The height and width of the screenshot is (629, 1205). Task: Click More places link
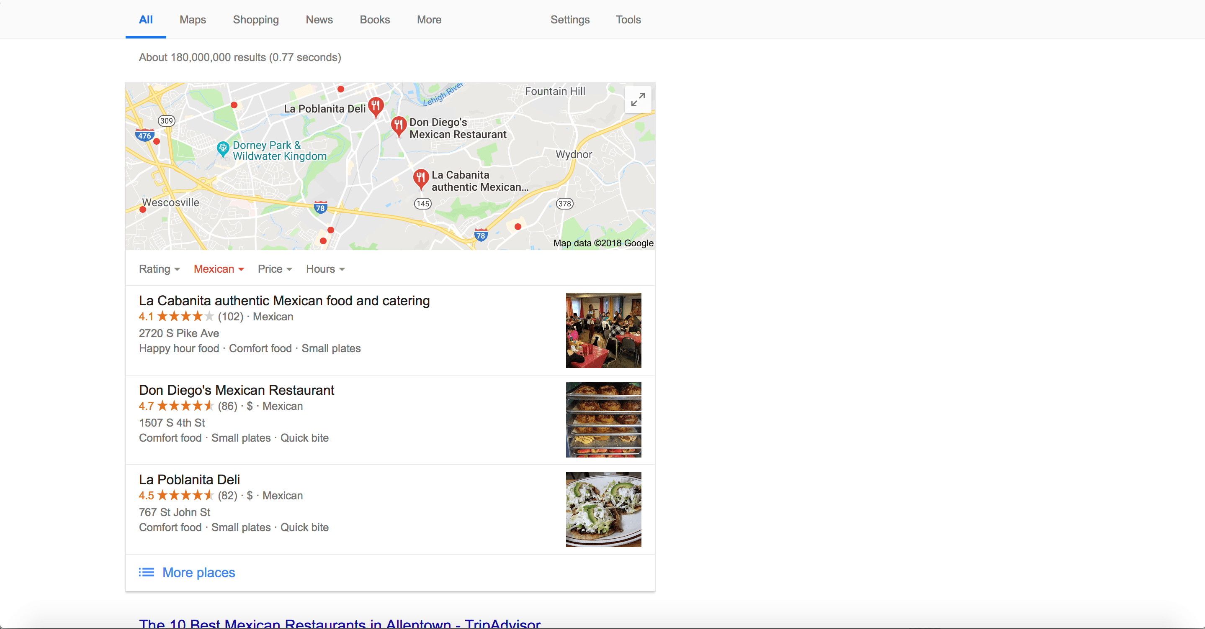click(198, 573)
